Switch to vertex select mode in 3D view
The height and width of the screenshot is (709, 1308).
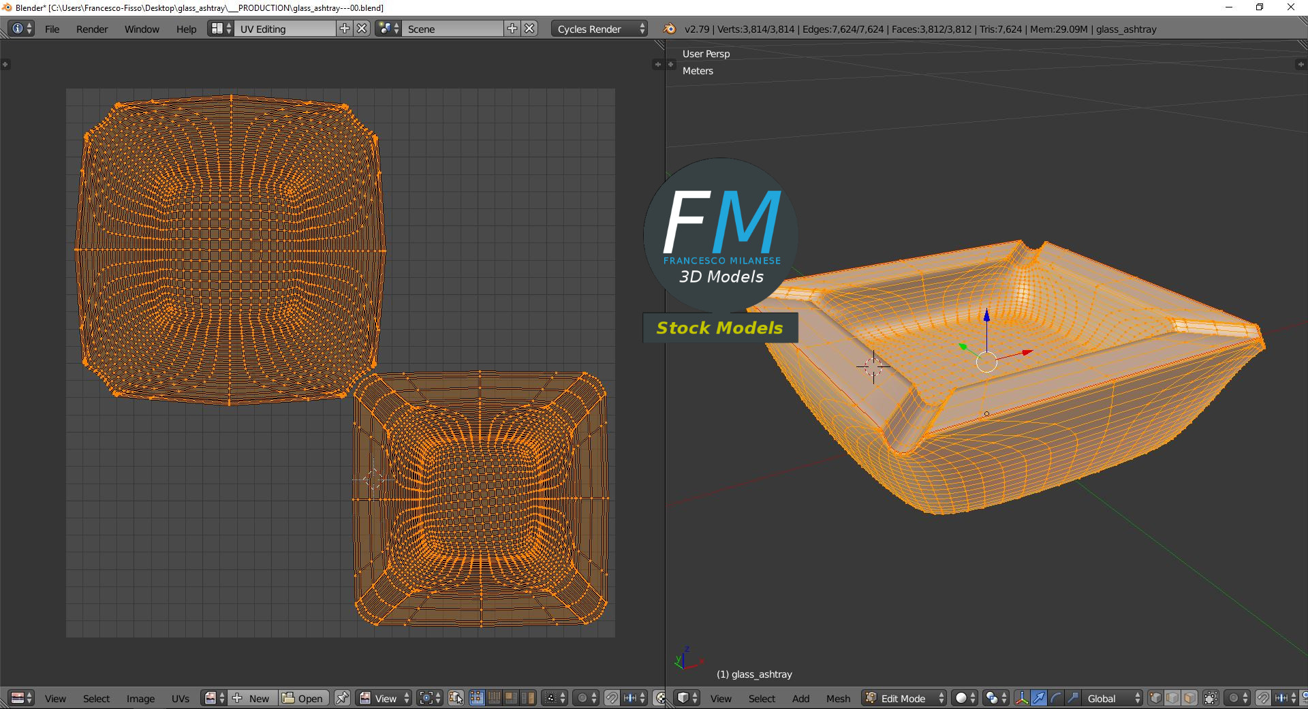tap(1155, 698)
